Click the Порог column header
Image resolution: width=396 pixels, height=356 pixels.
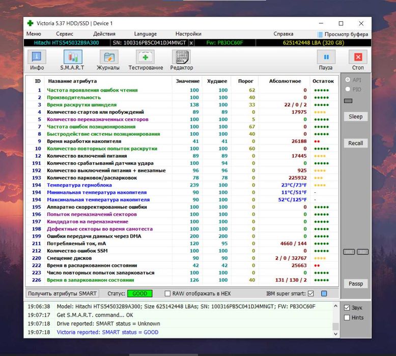point(245,81)
